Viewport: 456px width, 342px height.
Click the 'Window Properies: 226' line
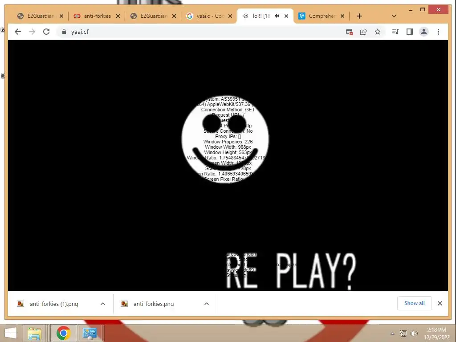228,142
